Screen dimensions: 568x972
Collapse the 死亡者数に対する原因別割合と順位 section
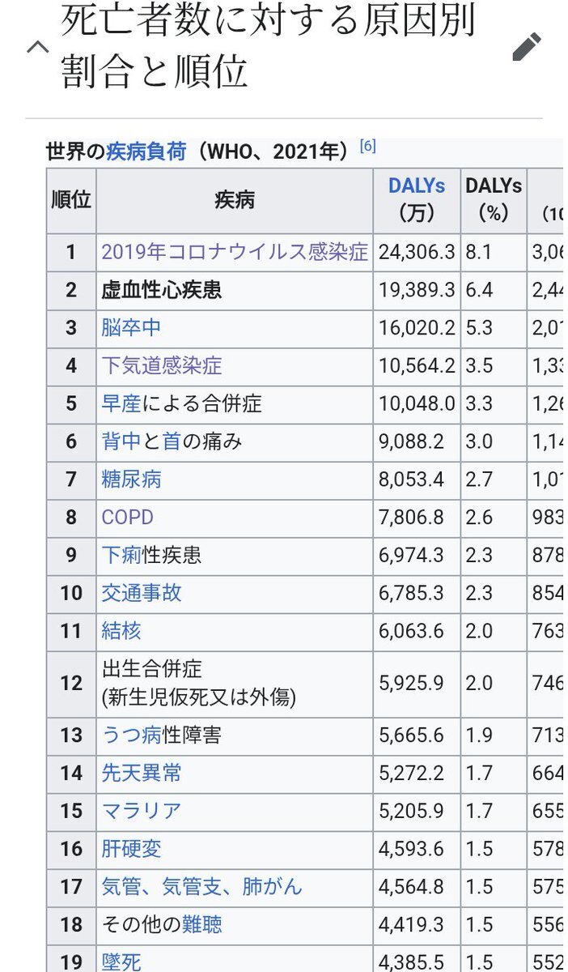point(37,47)
